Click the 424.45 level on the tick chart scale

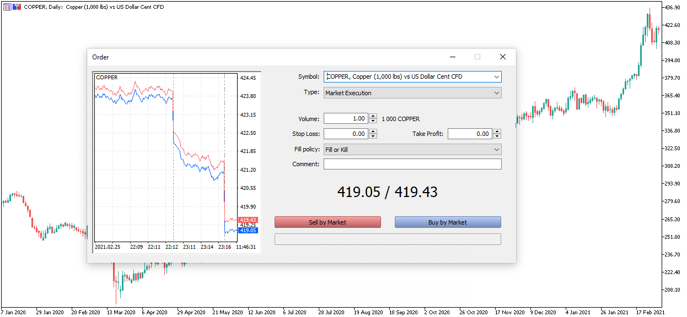(x=248, y=78)
